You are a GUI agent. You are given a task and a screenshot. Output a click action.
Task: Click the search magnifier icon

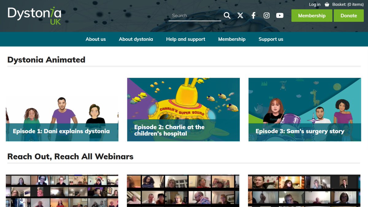(x=227, y=15)
